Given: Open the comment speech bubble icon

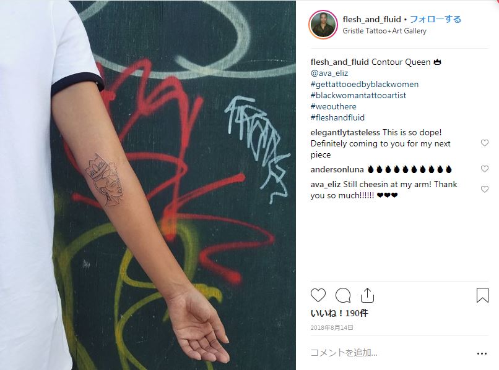Looking at the screenshot, I should [x=343, y=295].
